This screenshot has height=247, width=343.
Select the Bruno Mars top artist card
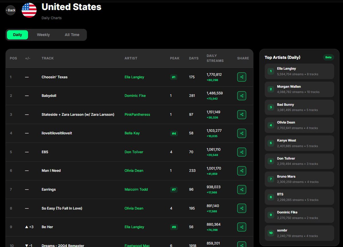[x=299, y=179]
